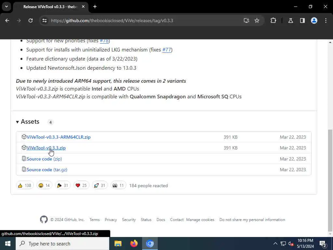This screenshot has height=250, width=333.
Task: Click Manage cookies in footer
Action: point(200,220)
